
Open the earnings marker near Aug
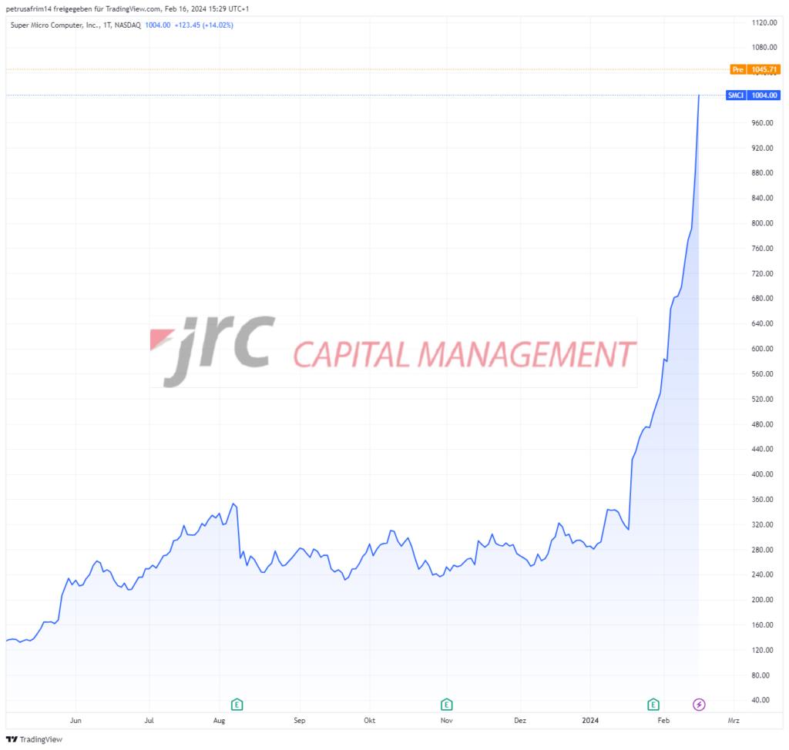click(x=237, y=705)
